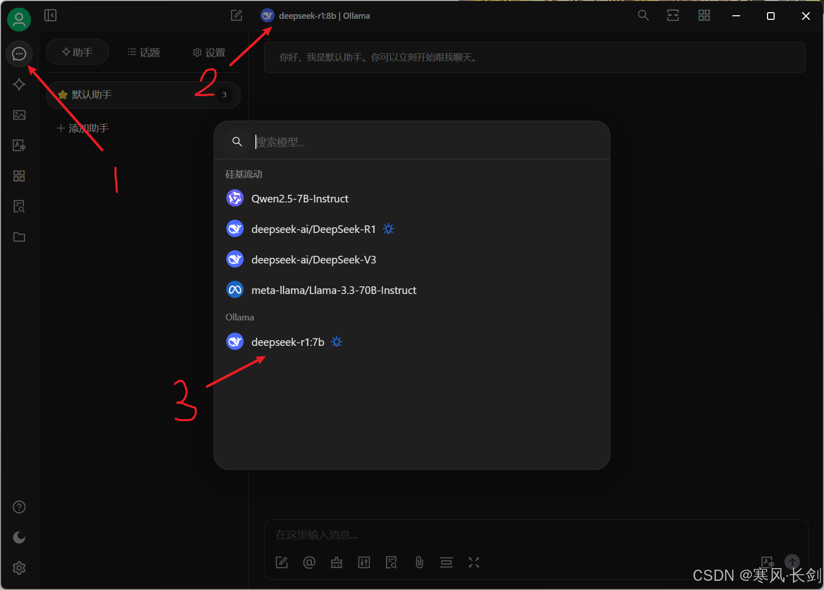Screen dimensions: 824x590
Task: Click the greeting message 你好，我是默认助手
Action: click(535, 57)
